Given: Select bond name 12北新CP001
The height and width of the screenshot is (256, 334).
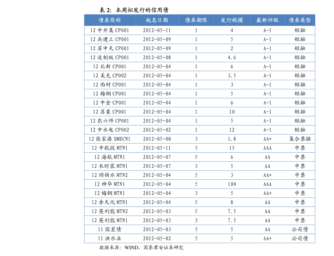Looking at the screenshot, I should 110,67.
